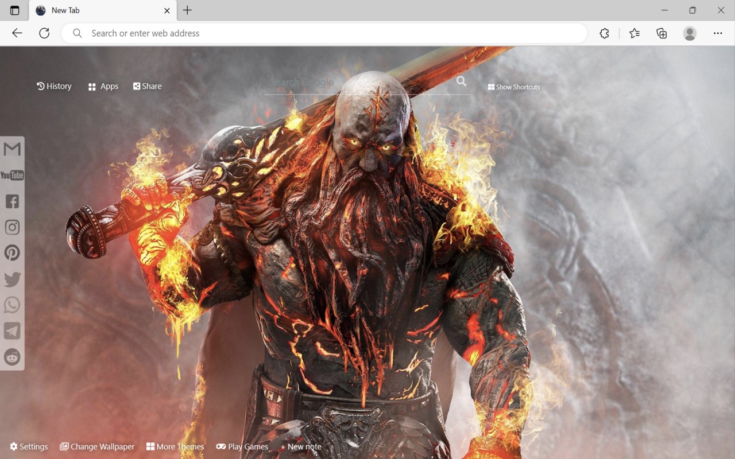The width and height of the screenshot is (735, 459).
Task: Open History link
Action: [54, 86]
